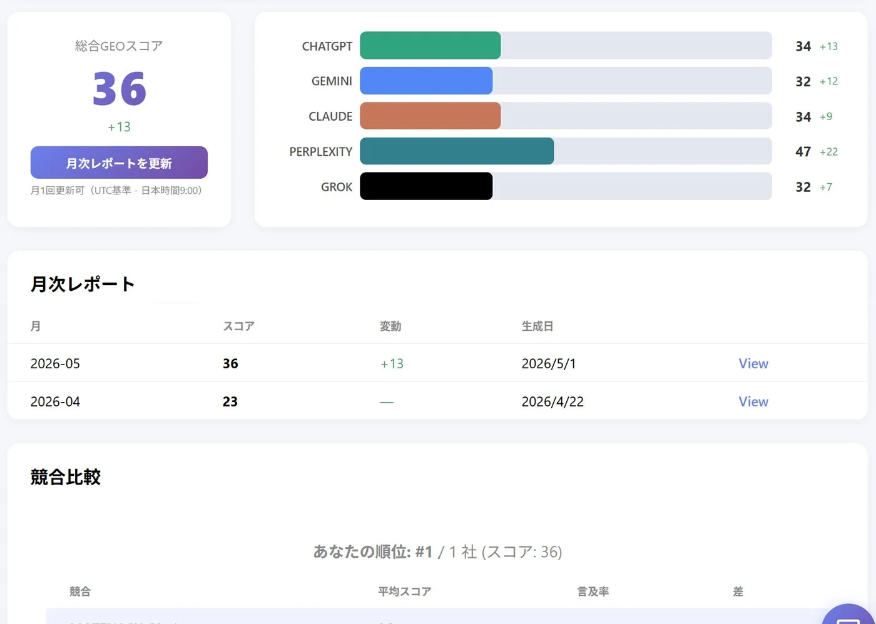Click the Grok black score bar

click(426, 186)
